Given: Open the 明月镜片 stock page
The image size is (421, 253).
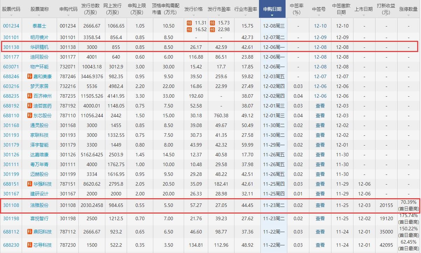Looking at the screenshot, I should point(40,37).
